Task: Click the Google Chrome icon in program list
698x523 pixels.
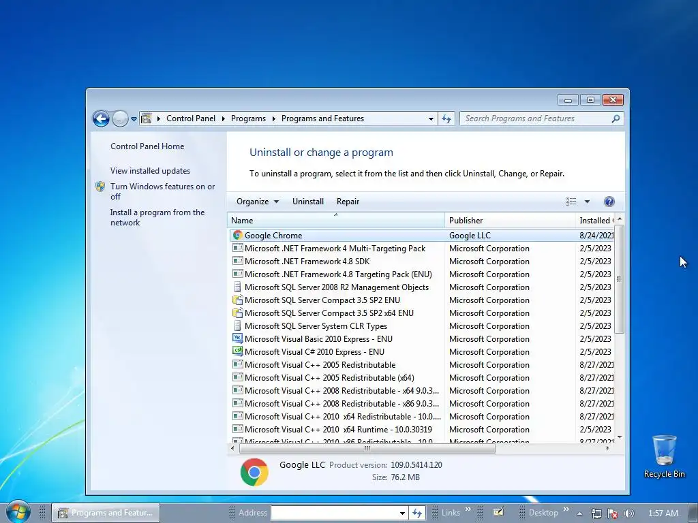Action: [238, 235]
